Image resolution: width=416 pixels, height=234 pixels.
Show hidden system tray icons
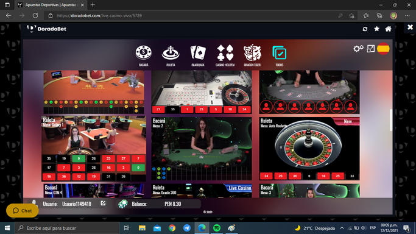pyautogui.click(x=342, y=228)
